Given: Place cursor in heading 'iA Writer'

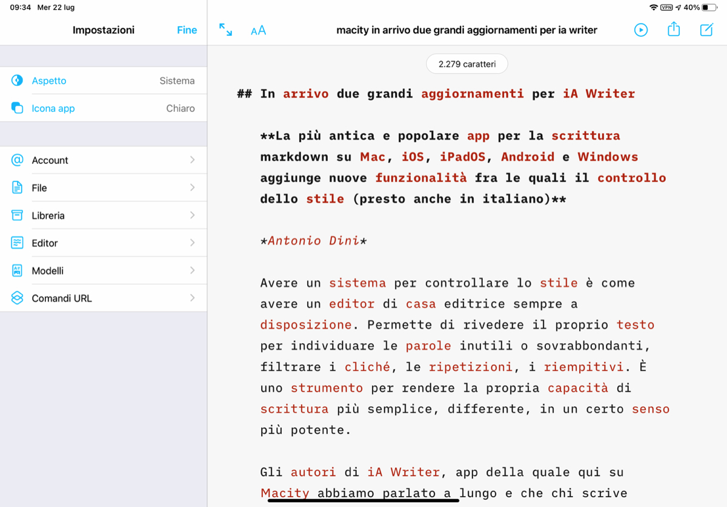Looking at the screenshot, I should (599, 94).
